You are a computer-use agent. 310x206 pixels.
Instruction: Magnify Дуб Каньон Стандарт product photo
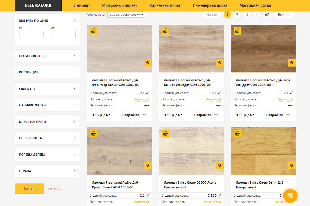(220, 63)
